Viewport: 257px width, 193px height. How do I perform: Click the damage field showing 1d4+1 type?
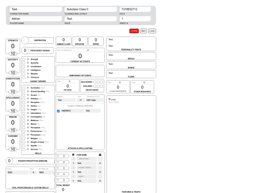(95, 100)
